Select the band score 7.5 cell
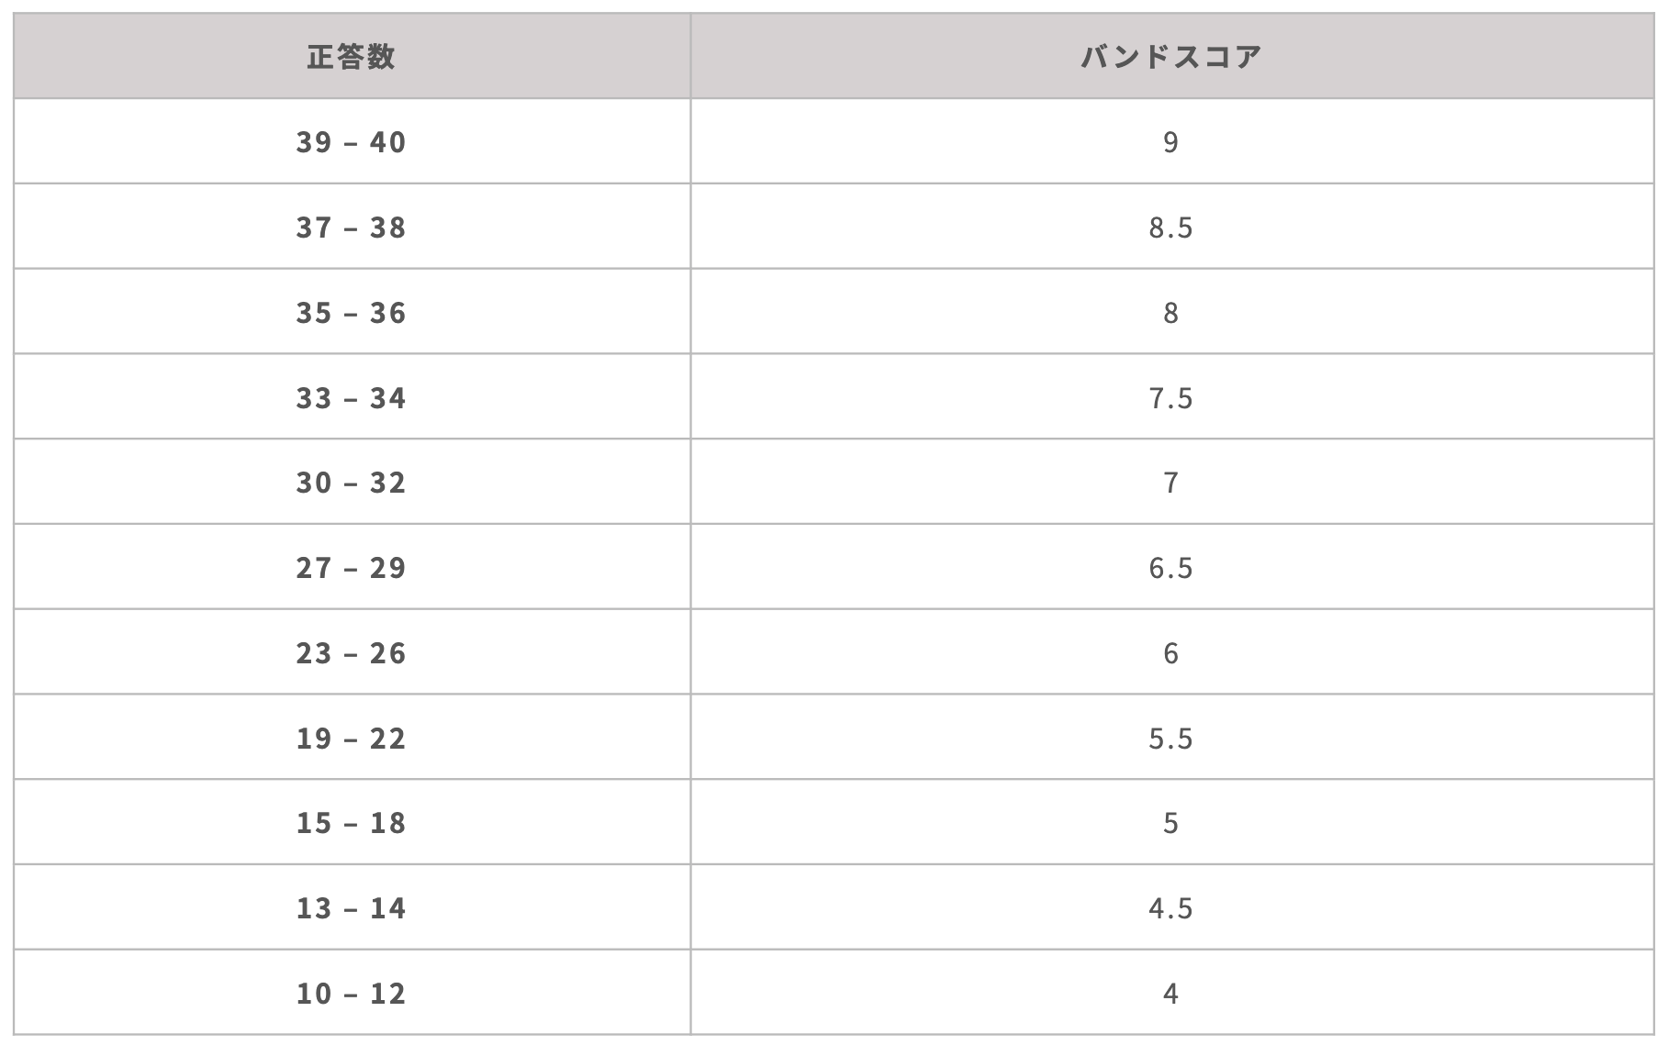The width and height of the screenshot is (1668, 1045). click(x=1172, y=397)
